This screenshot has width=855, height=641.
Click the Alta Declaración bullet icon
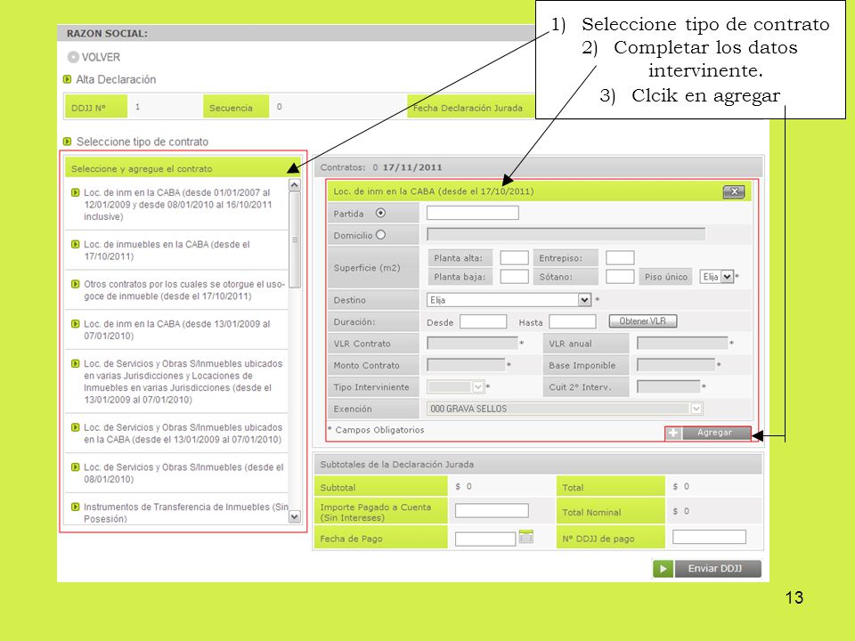point(67,79)
